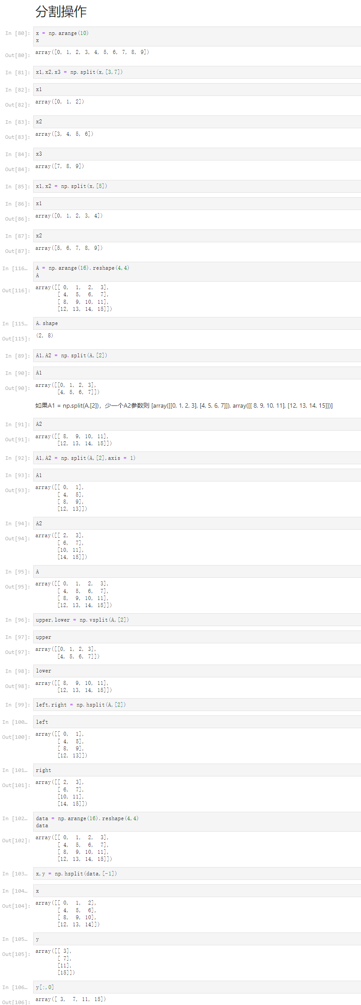Select the Out[101] array output
This screenshot has height=1005, width=361.
pos(61,793)
